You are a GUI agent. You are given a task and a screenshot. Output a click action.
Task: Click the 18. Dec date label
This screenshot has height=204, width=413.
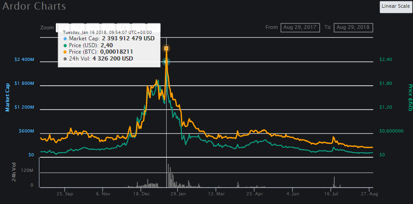click(141, 194)
